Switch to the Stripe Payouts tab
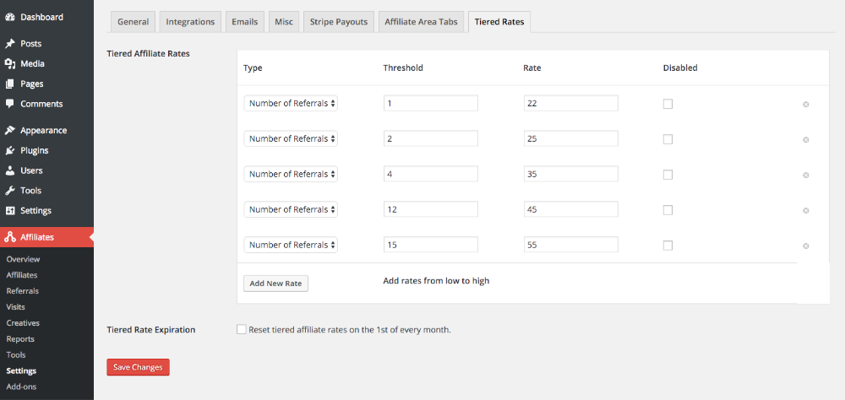Screen dimensions: 845x400 [x=339, y=22]
